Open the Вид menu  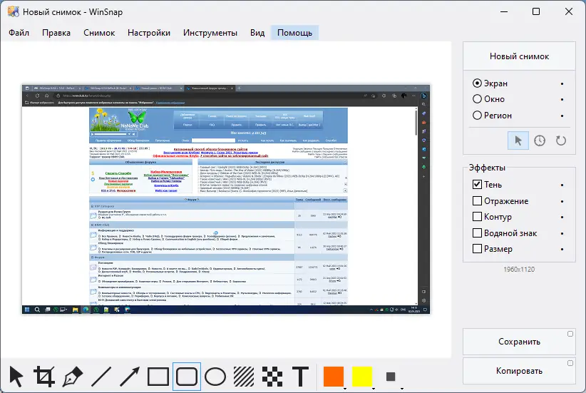pos(257,33)
